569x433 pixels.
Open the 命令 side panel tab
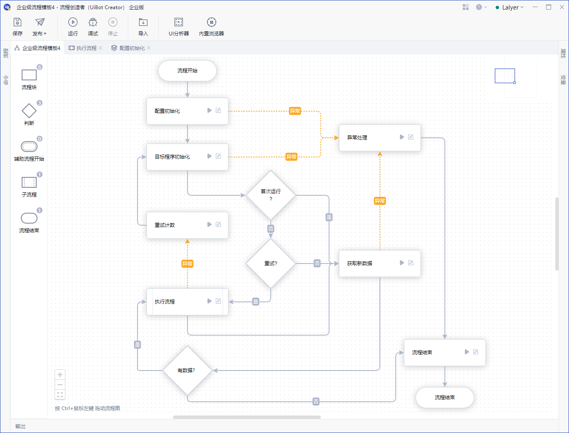click(5, 80)
